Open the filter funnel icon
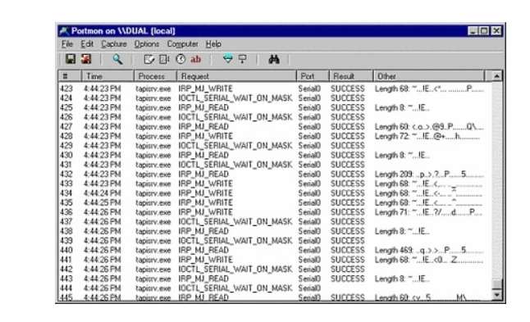530x322 pixels. pos(228,60)
